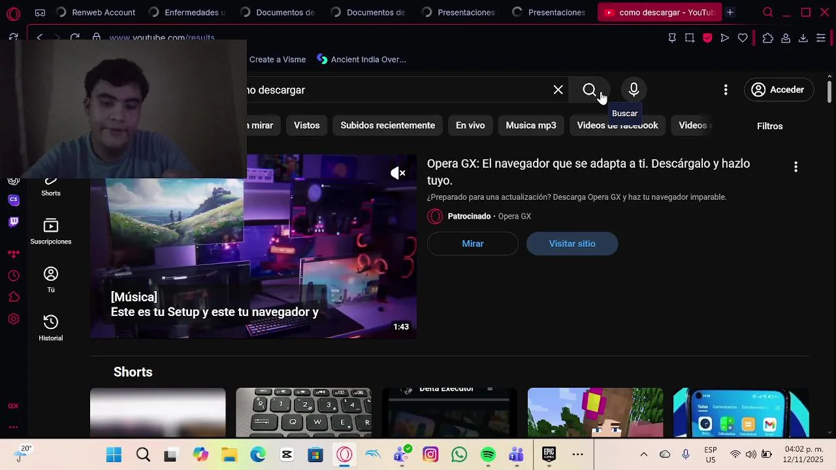This screenshot has width=836, height=470.
Task: Open Historial in the YouTube sidebar
Action: pyautogui.click(x=50, y=328)
